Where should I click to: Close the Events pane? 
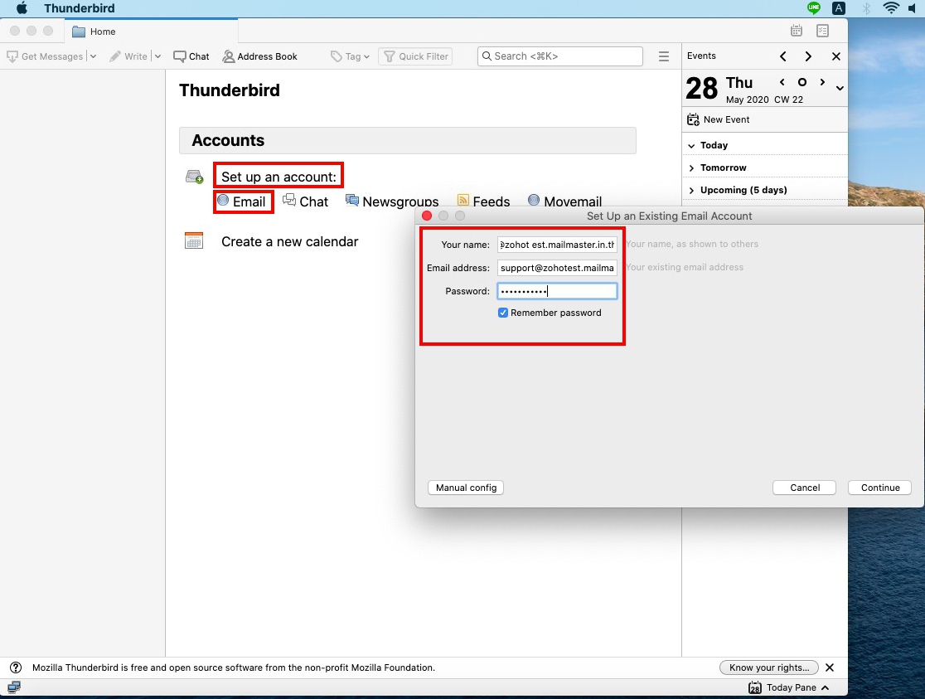(x=836, y=56)
